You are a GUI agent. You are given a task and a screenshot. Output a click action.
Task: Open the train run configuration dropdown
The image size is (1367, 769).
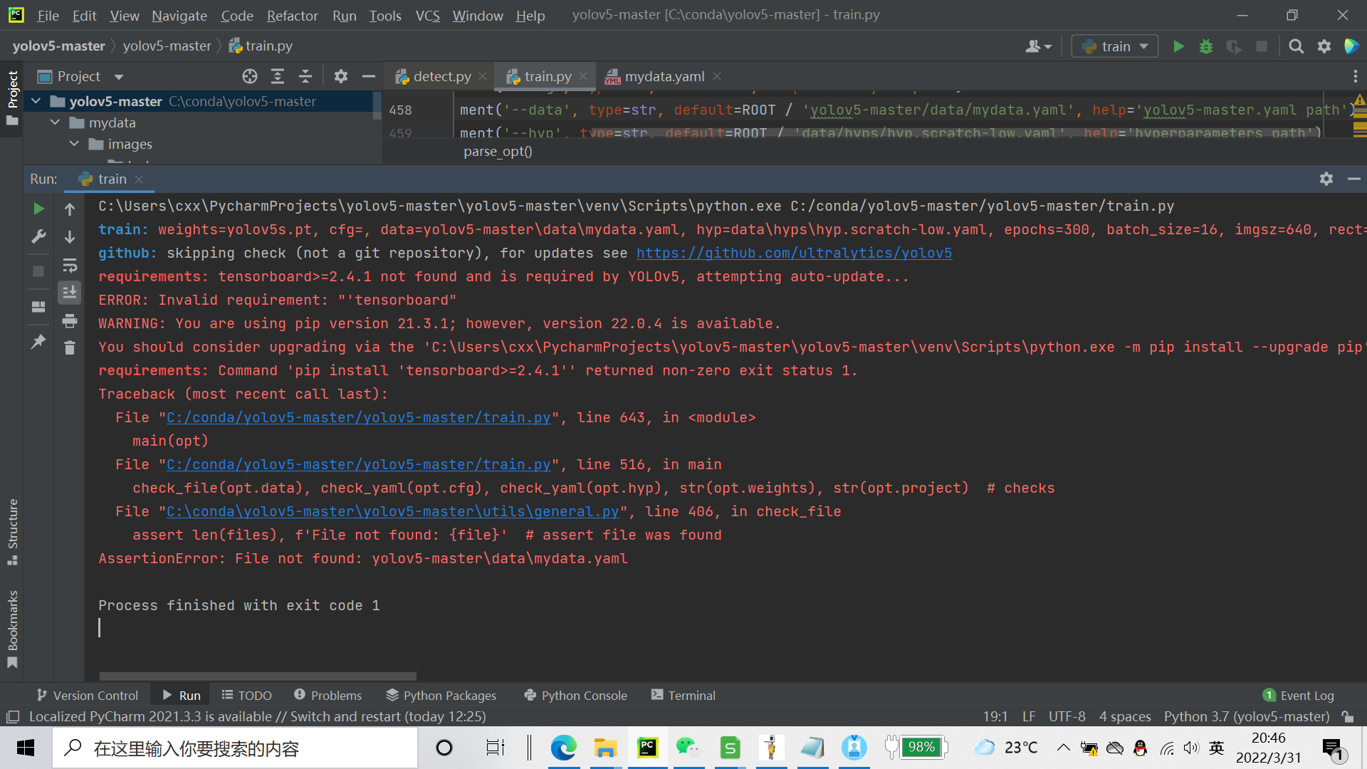click(1115, 46)
